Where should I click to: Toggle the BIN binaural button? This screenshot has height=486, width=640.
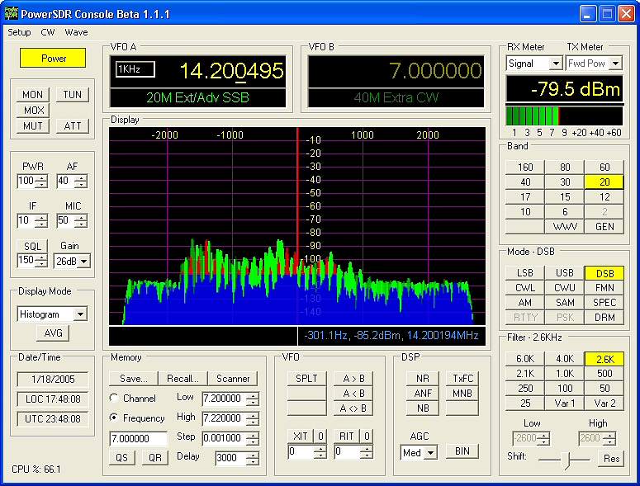pyautogui.click(x=462, y=451)
